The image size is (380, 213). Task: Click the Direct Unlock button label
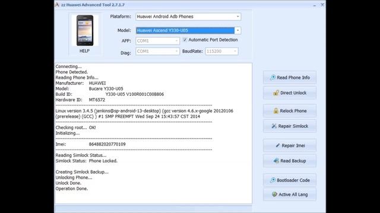293,93
